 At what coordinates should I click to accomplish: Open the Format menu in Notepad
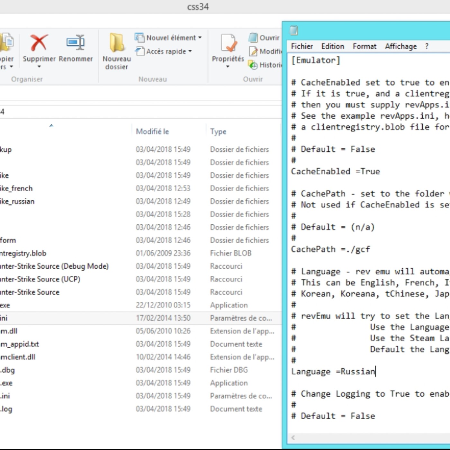[x=364, y=46]
